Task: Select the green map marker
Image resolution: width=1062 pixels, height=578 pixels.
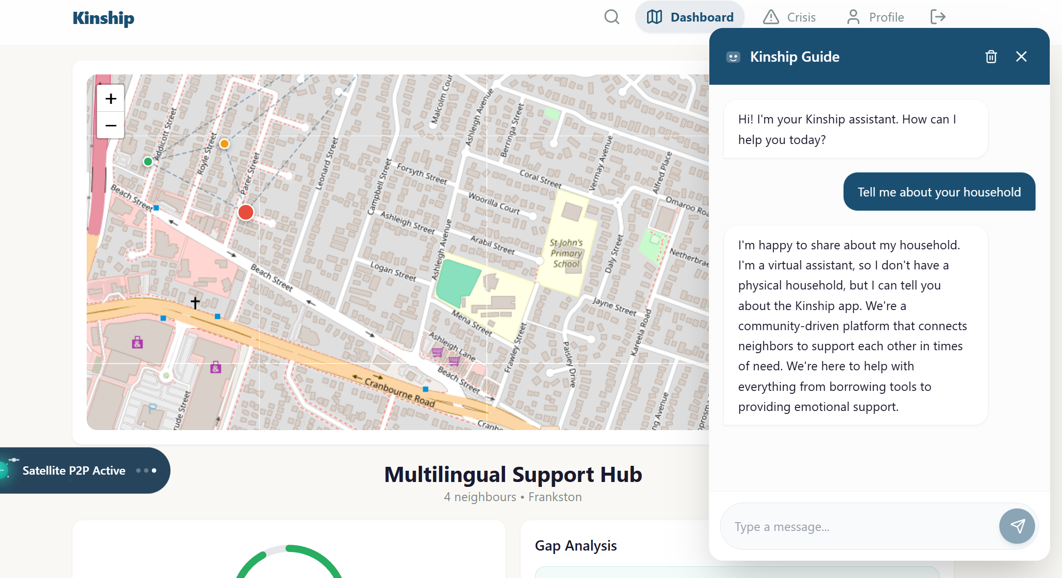Action: [148, 161]
